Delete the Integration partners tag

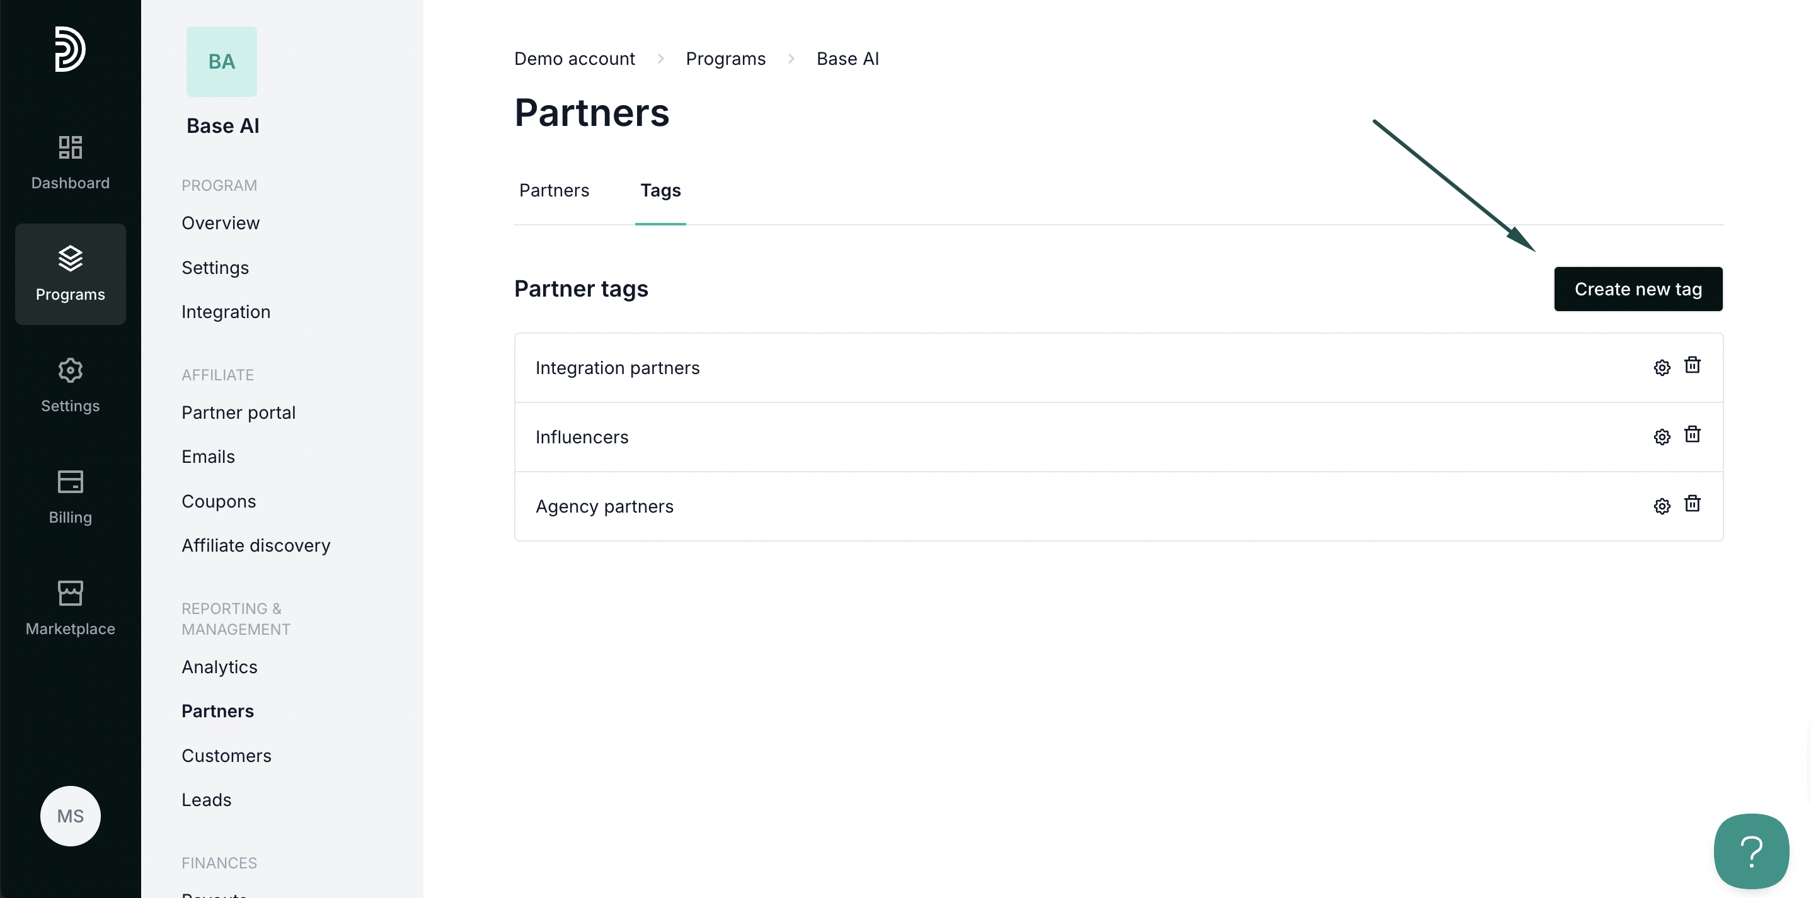pyautogui.click(x=1691, y=365)
